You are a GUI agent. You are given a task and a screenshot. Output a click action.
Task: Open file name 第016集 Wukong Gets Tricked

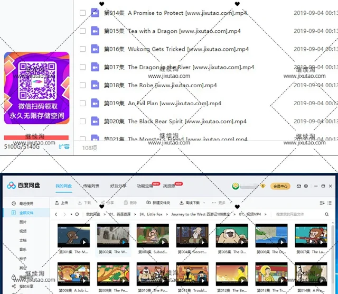[176, 49]
